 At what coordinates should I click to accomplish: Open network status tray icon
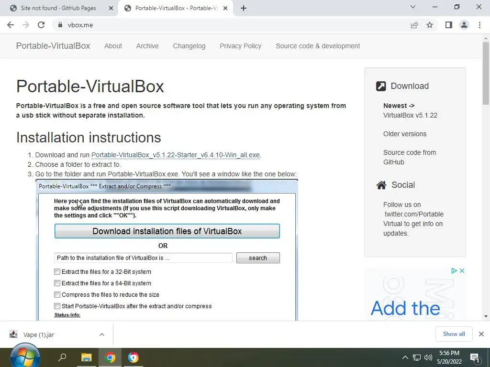coord(417,357)
